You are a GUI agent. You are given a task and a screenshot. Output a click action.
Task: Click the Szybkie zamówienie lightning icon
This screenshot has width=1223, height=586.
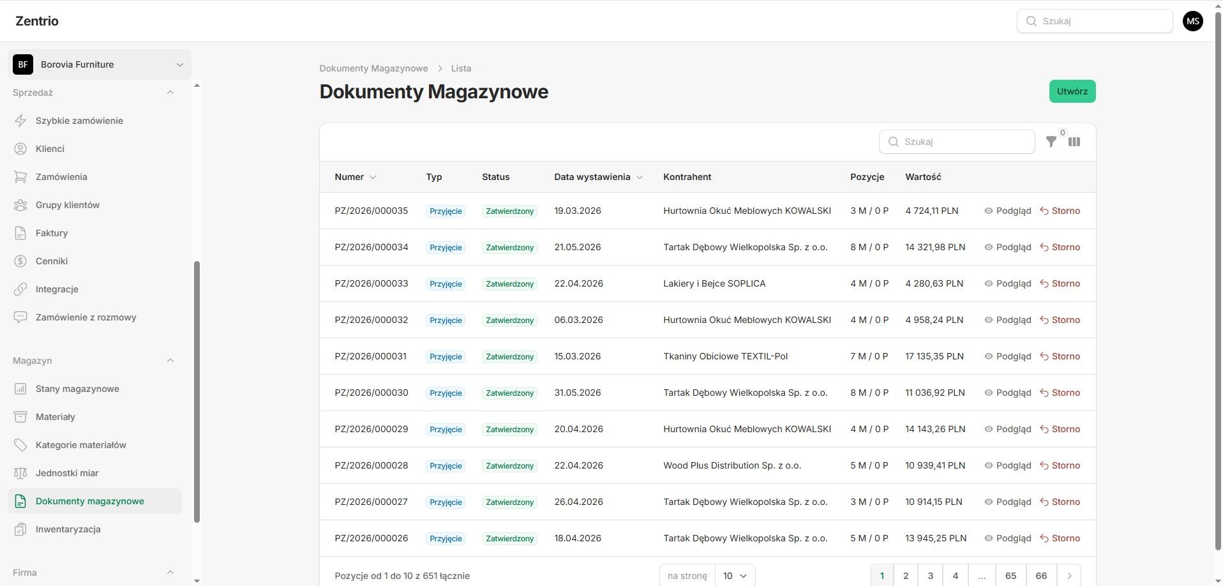tap(20, 121)
